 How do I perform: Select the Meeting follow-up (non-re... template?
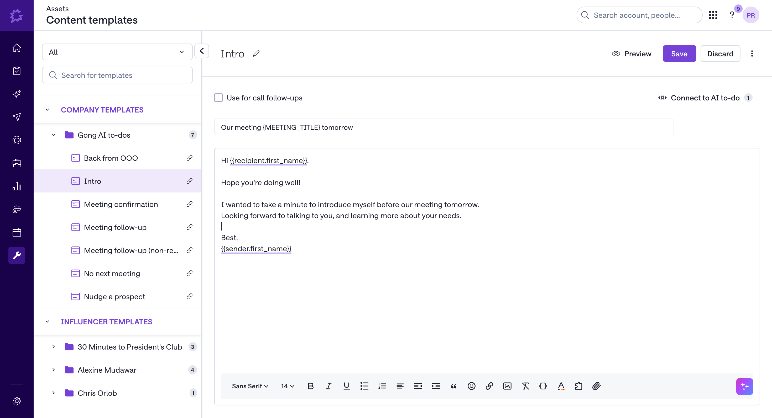[117, 250]
